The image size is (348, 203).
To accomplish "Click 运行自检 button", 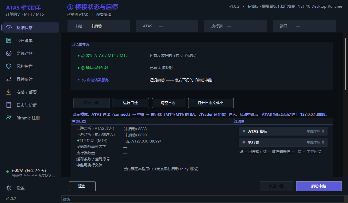I will (x=131, y=103).
